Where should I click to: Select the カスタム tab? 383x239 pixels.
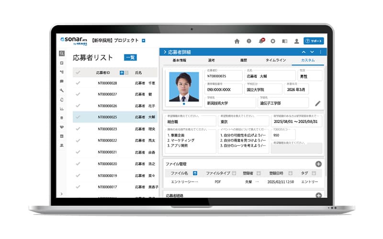[x=308, y=60]
